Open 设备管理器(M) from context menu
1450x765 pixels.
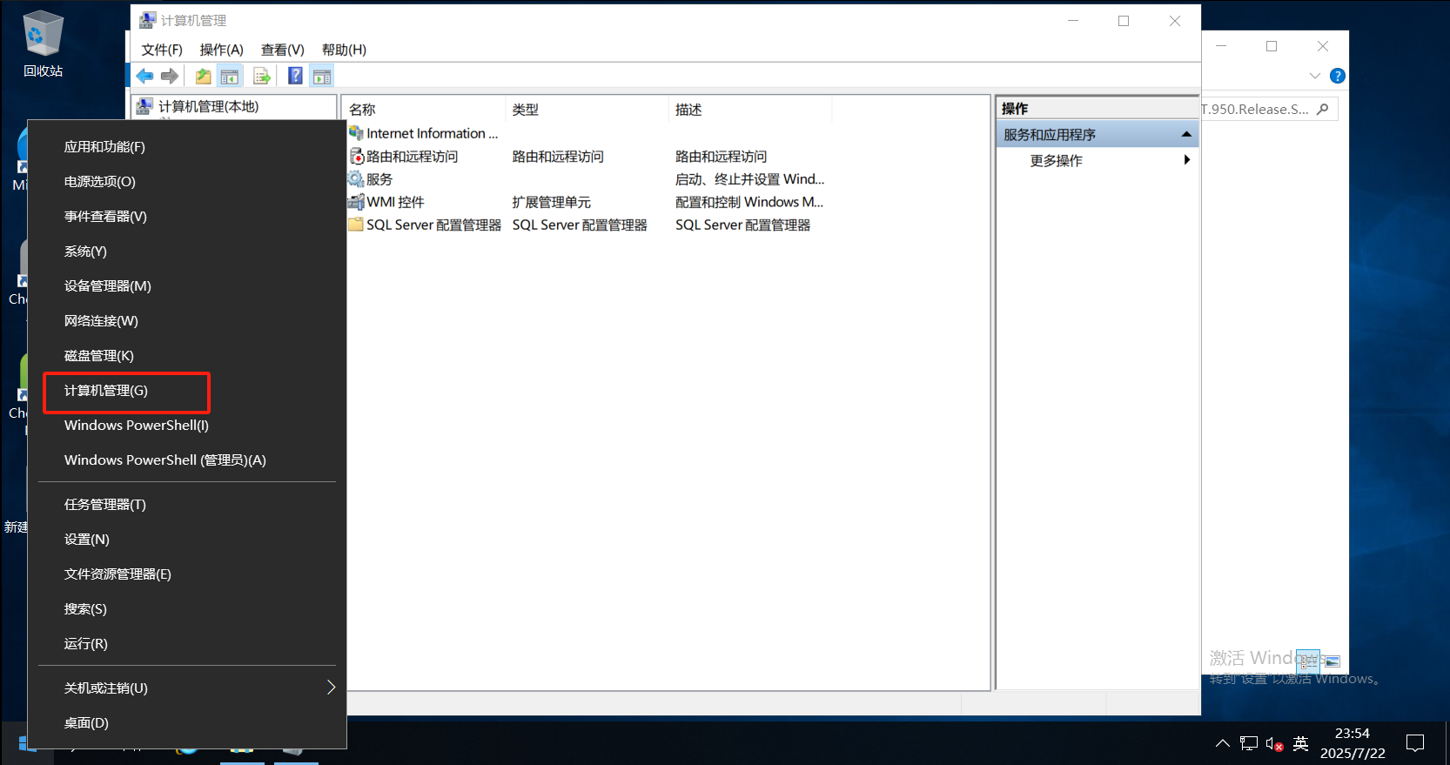coord(187,285)
